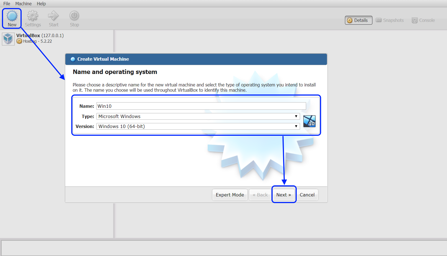Screen dimensions: 447x256
Task: Click the Name field containing Win10
Action: click(201, 106)
